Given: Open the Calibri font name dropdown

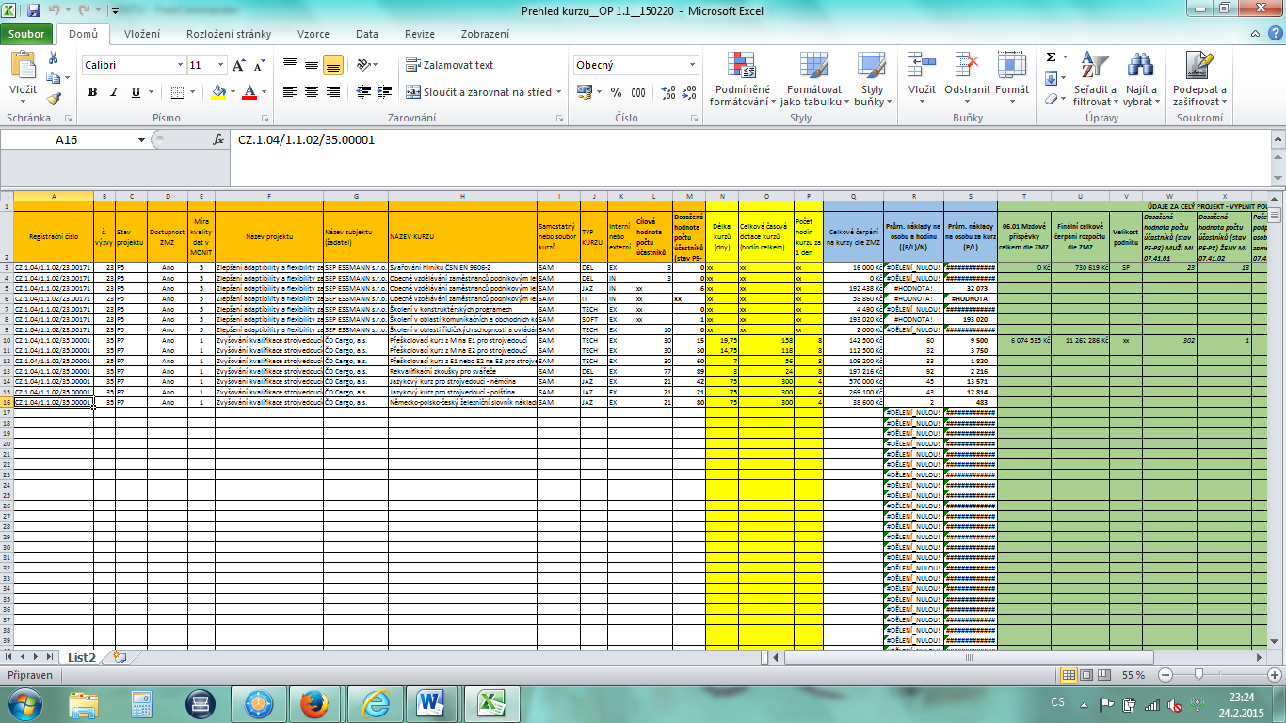Looking at the screenshot, I should pos(181,66).
